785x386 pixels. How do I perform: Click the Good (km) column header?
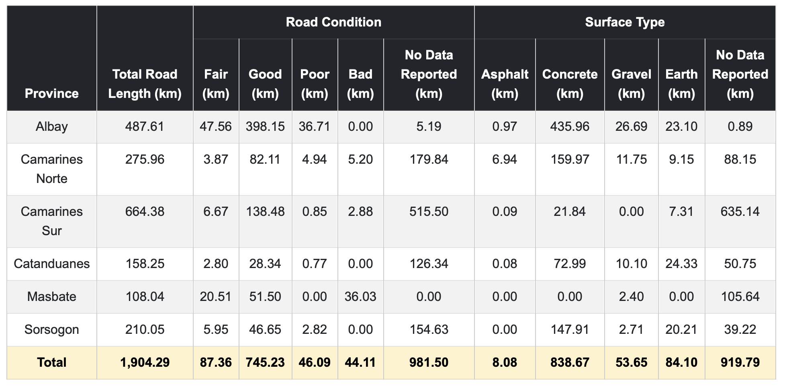[265, 84]
